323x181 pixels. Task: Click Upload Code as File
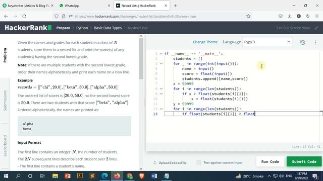coord(170,163)
